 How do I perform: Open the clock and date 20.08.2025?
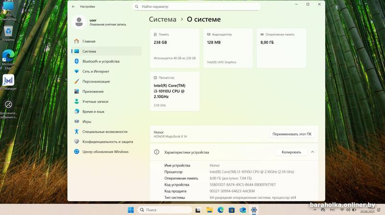367,210
